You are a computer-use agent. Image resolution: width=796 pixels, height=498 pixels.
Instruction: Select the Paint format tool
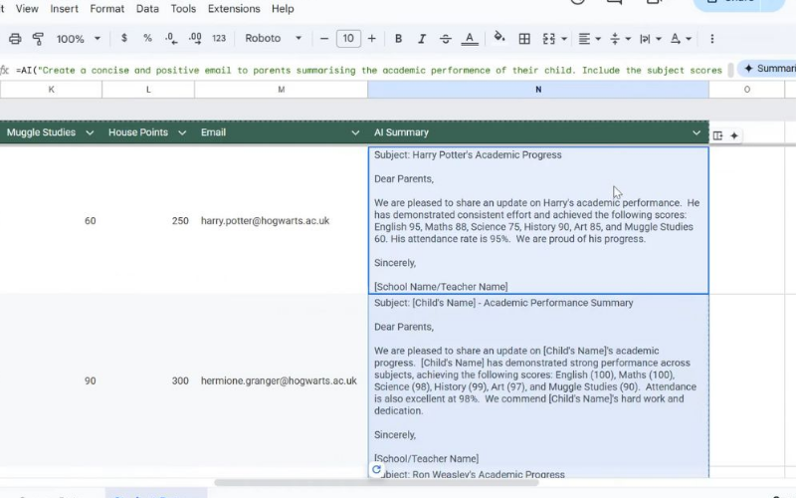(x=38, y=39)
